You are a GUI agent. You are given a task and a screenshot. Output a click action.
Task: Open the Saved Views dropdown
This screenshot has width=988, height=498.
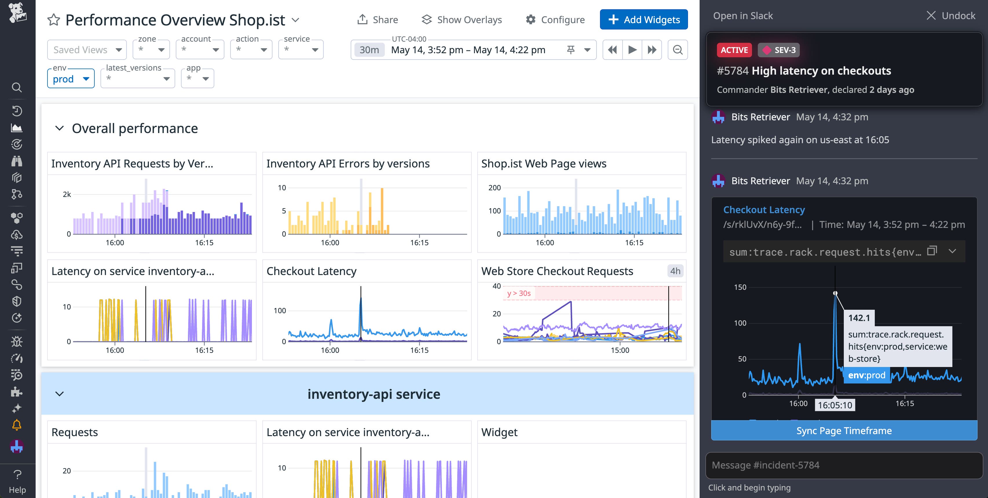point(87,49)
